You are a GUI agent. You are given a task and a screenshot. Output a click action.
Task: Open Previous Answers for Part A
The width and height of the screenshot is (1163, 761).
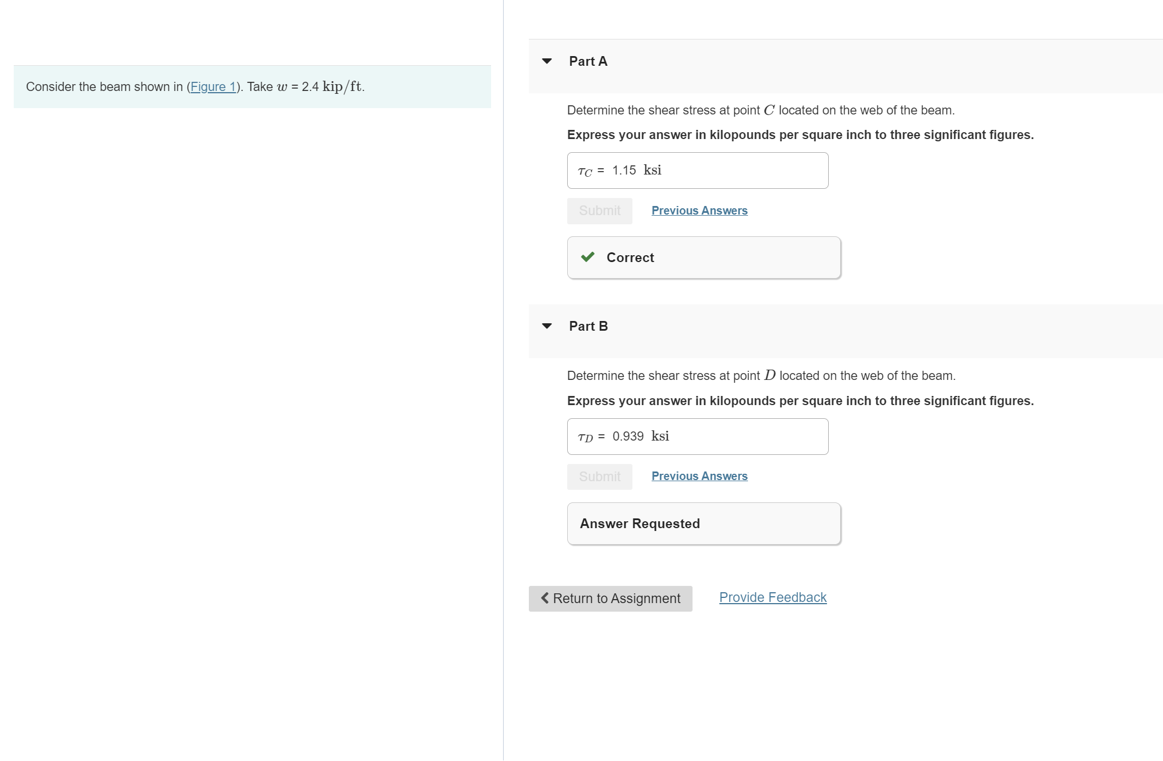coord(699,211)
